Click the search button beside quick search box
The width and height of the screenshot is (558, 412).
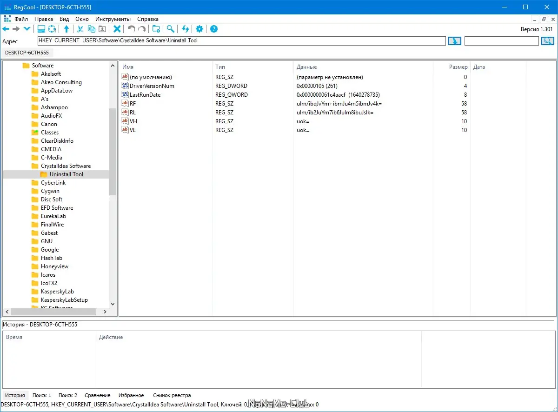547,41
